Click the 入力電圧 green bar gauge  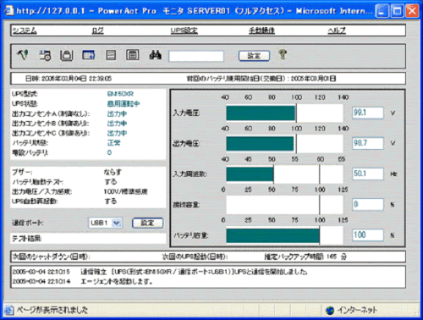261,113
